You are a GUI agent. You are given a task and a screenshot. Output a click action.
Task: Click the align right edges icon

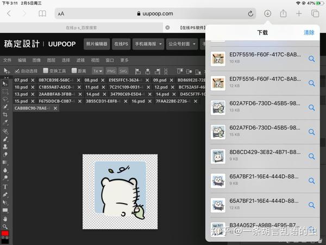(158, 71)
